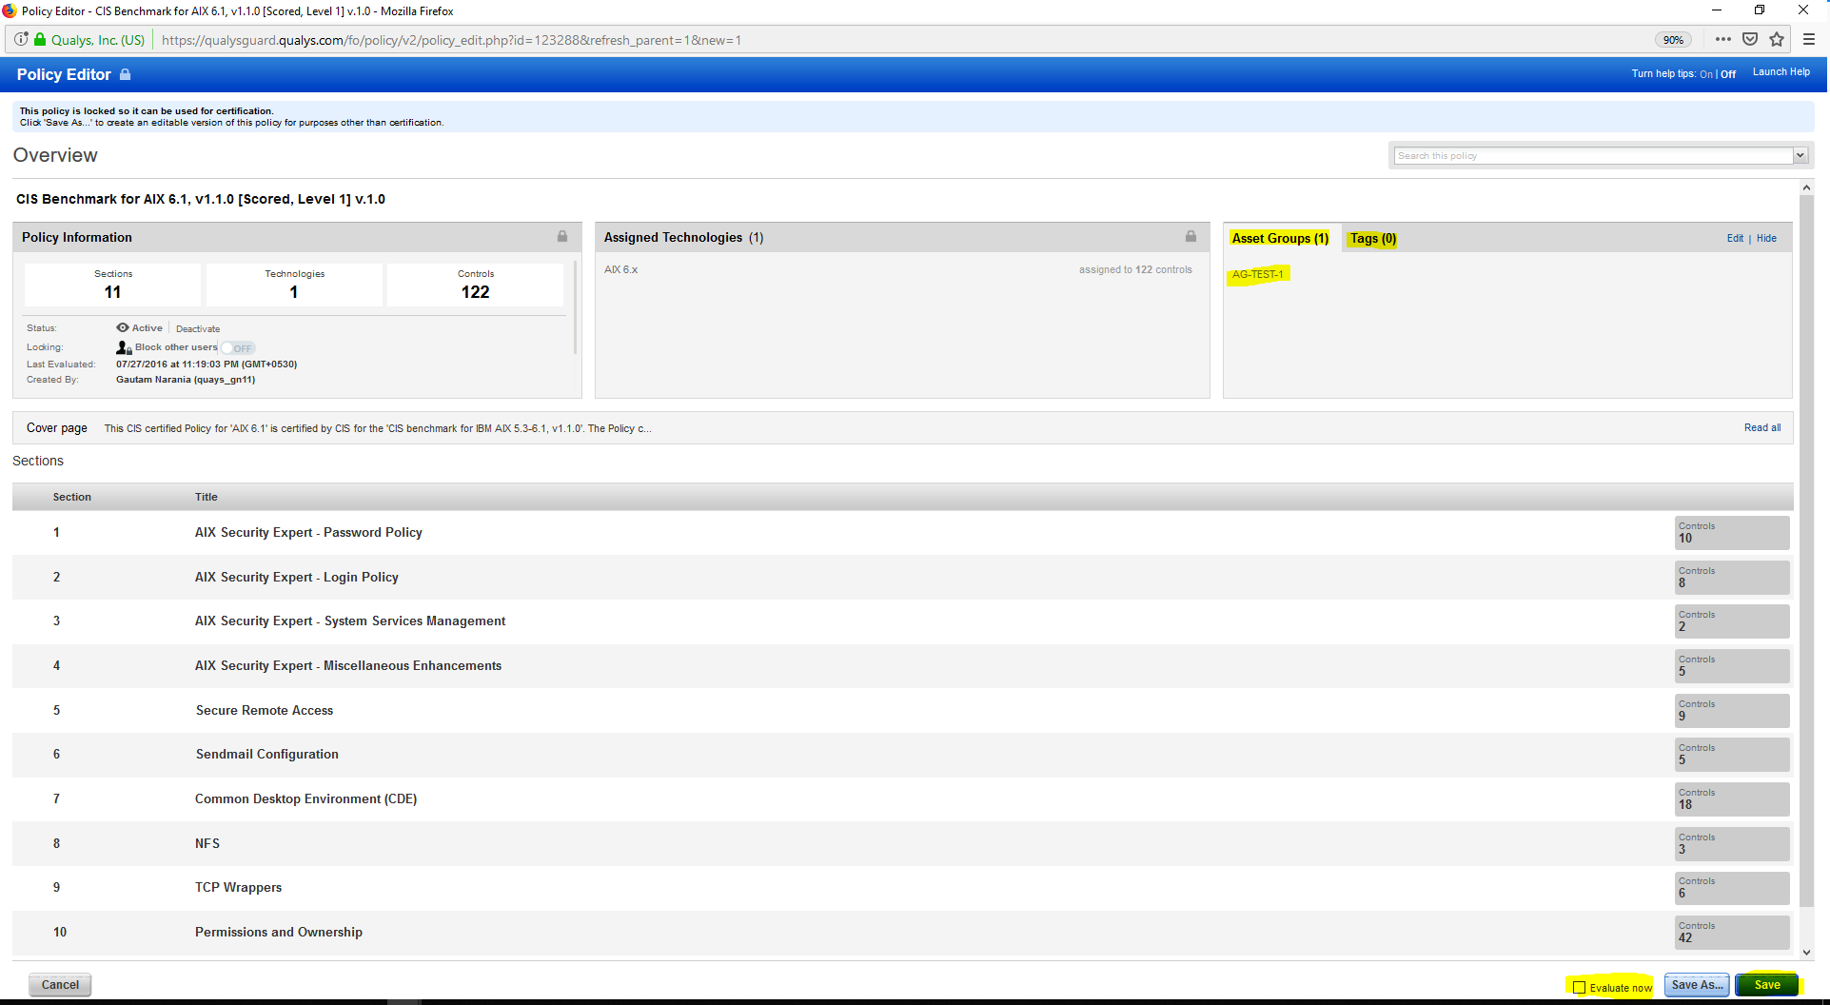Screen dimensions: 1830x1005
Task: Switch Block other users toggle to ON
Action: point(238,347)
